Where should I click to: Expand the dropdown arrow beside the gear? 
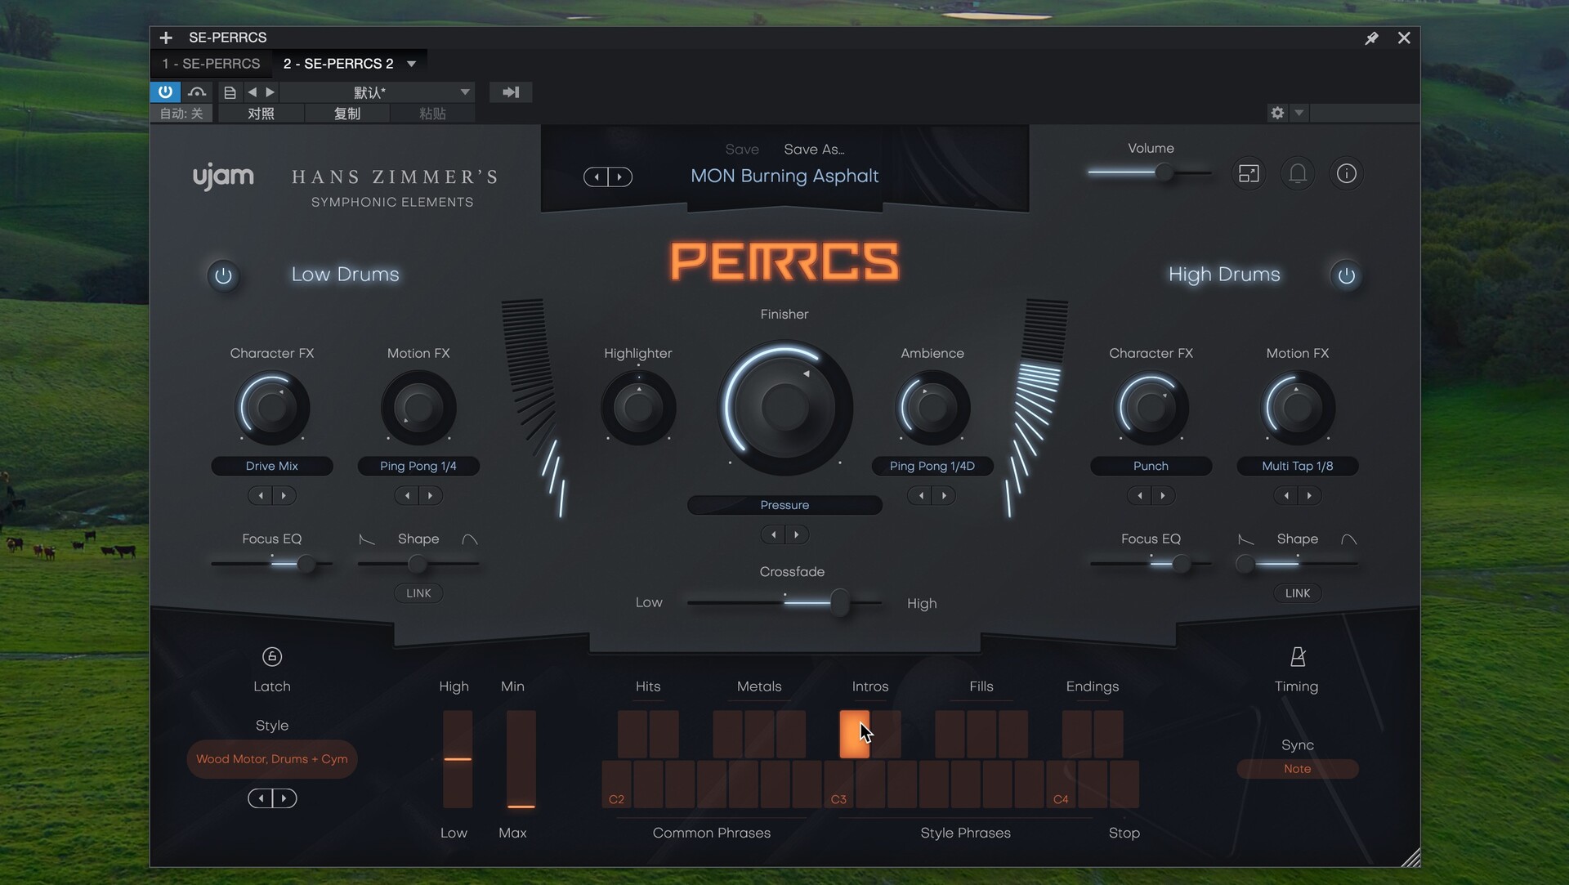point(1299,113)
